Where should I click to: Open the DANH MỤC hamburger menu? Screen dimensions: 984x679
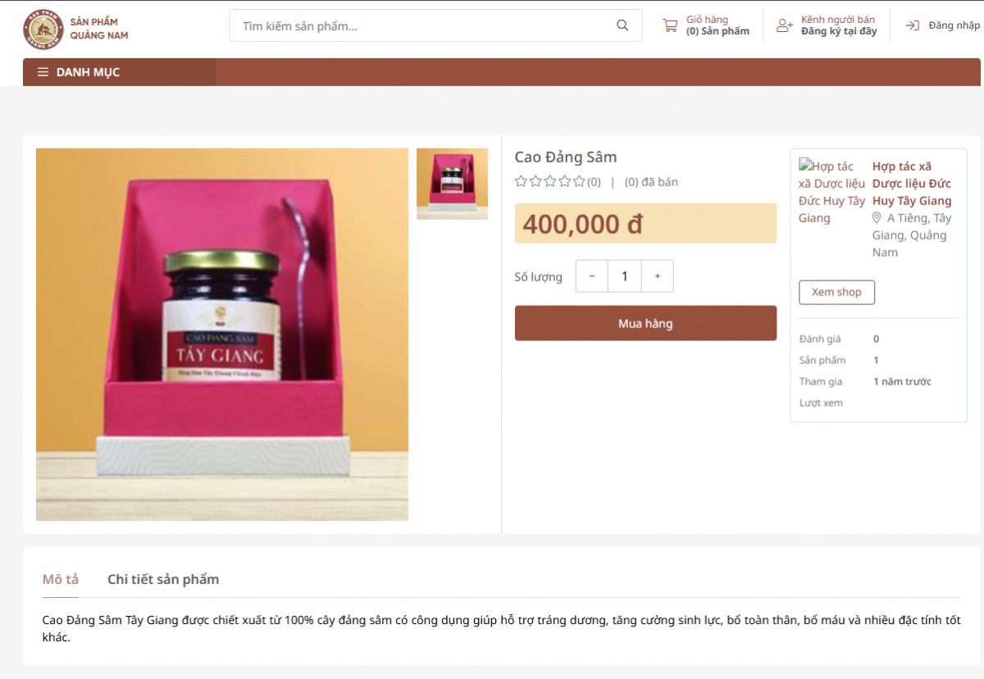tap(43, 72)
